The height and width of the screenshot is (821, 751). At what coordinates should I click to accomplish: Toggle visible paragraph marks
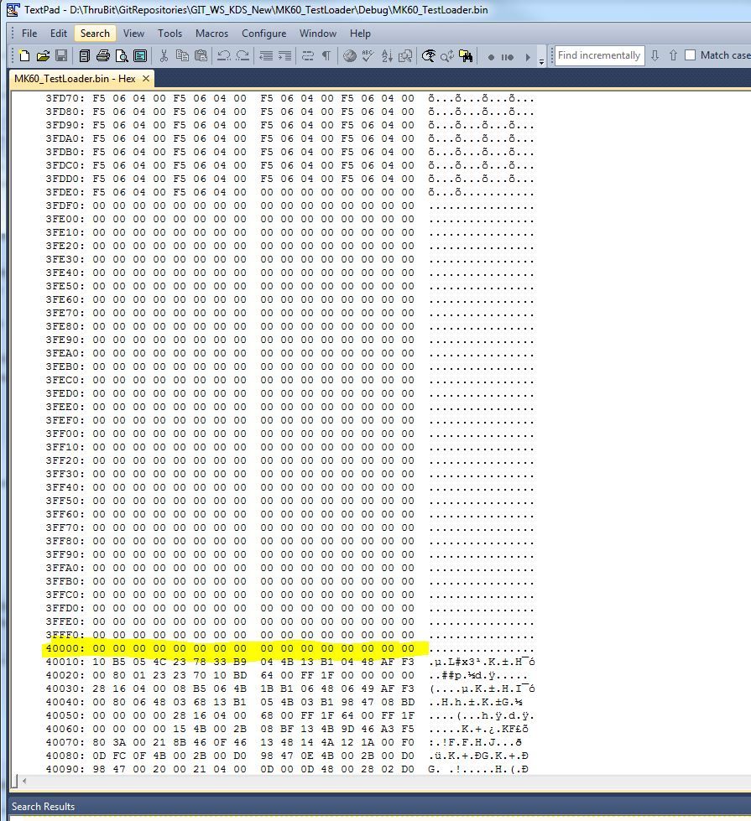[326, 56]
